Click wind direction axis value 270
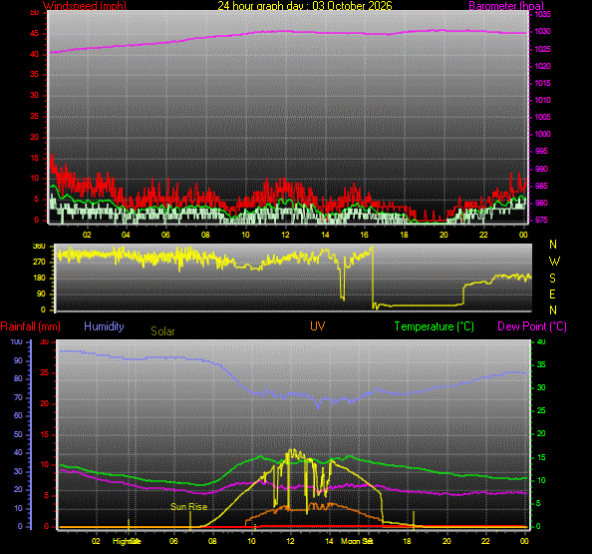 tap(39, 262)
